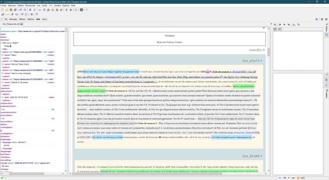Open the Fenêtre menu
The height and width of the screenshot is (180, 329).
click(58, 5)
